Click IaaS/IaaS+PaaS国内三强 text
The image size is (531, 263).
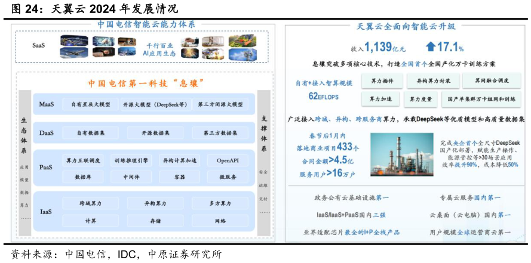point(352,215)
